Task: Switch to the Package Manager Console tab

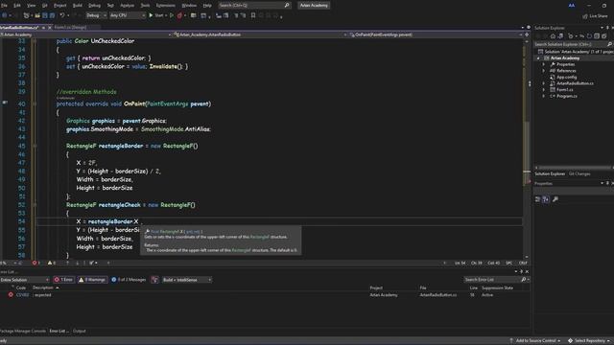Action: [23, 331]
